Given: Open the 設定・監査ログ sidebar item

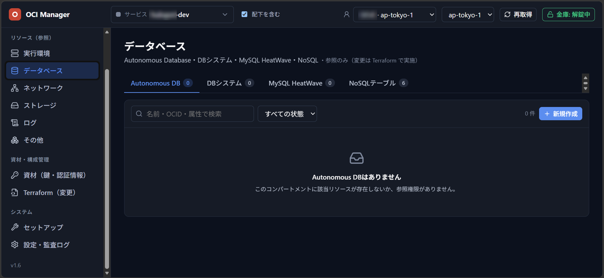Looking at the screenshot, I should point(52,245).
